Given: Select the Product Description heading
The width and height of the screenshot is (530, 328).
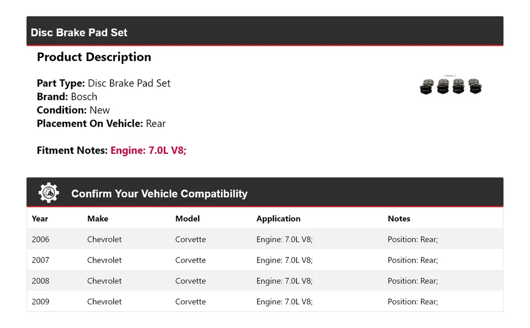Looking at the screenshot, I should click(94, 57).
